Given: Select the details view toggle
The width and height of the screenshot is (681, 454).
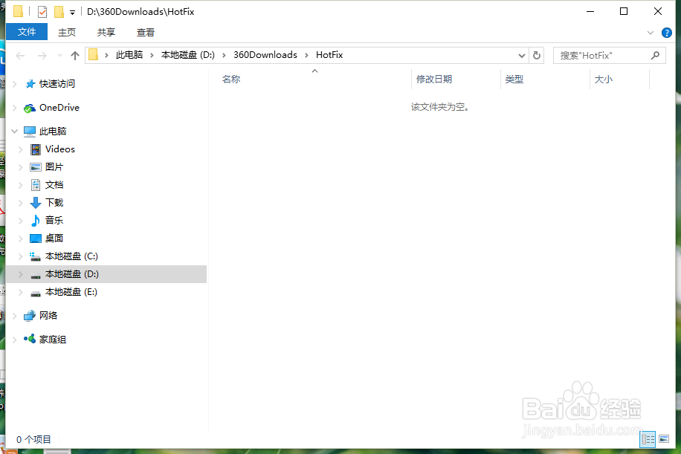Looking at the screenshot, I should point(647,439).
